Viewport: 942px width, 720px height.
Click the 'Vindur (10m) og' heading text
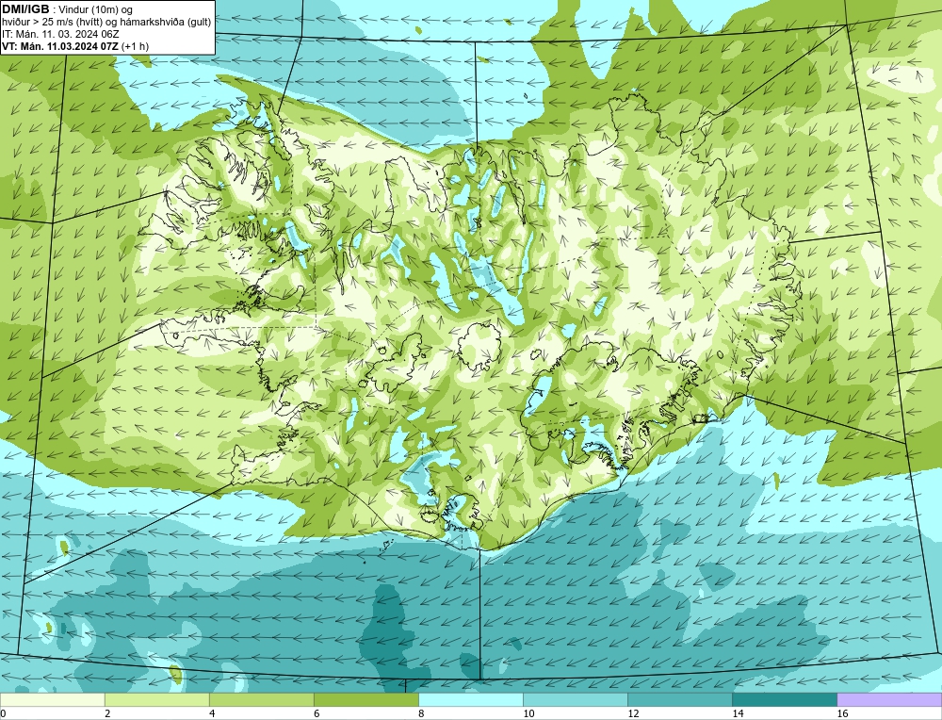96,9
